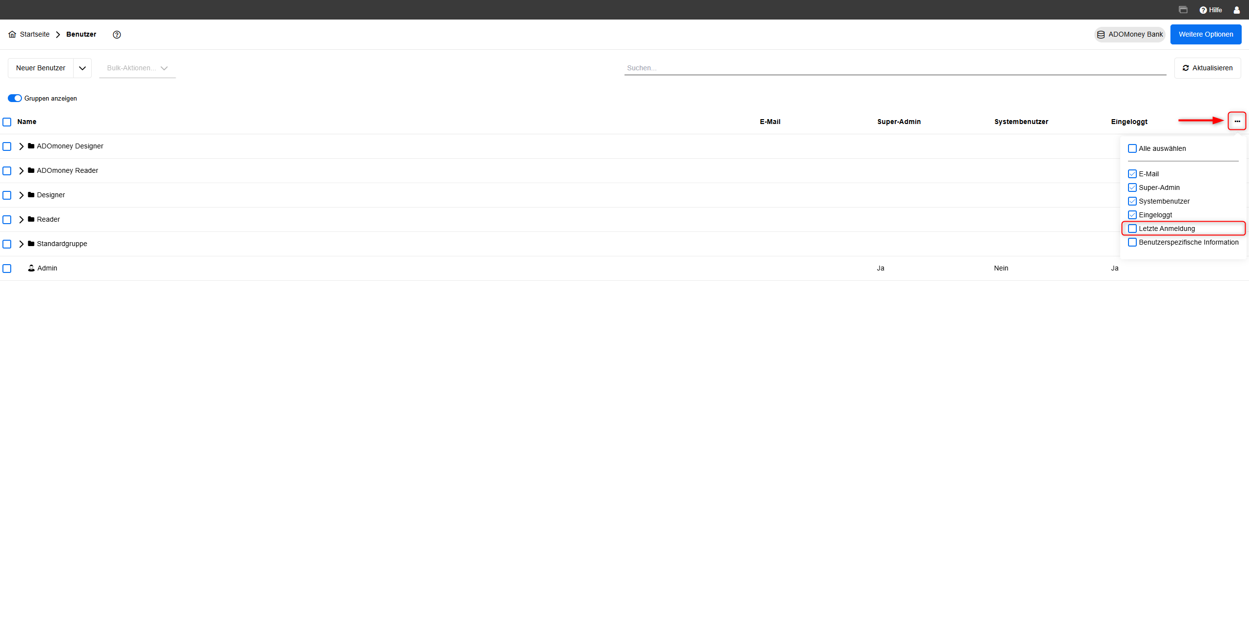1249x644 pixels.
Task: Check the Alle auswählen checkbox
Action: click(x=1132, y=148)
